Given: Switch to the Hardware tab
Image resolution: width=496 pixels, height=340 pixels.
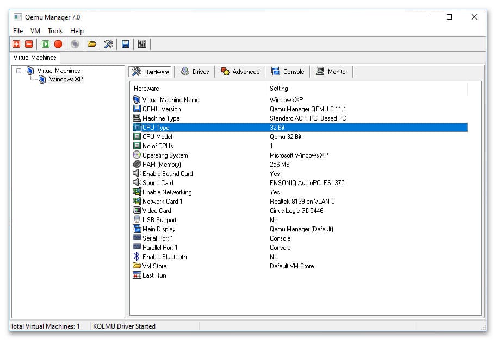Looking at the screenshot, I should click(150, 72).
